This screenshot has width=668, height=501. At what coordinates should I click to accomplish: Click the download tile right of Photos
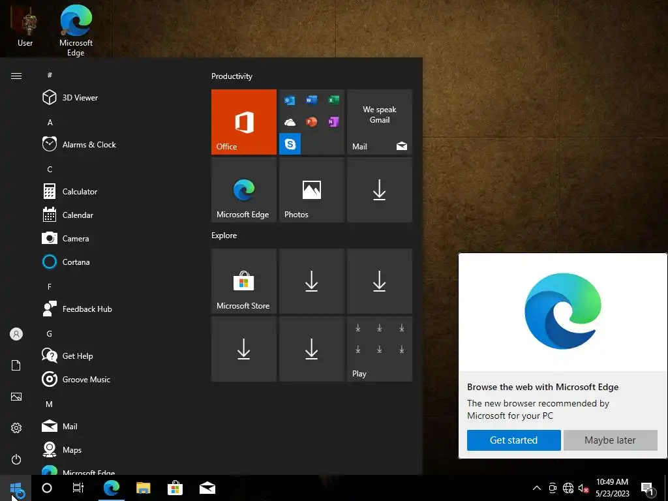[380, 190]
